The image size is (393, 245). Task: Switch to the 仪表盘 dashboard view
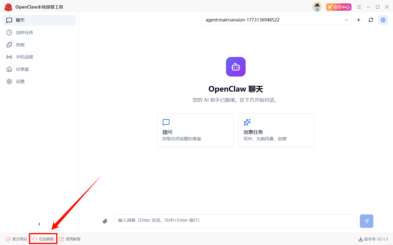19,69
